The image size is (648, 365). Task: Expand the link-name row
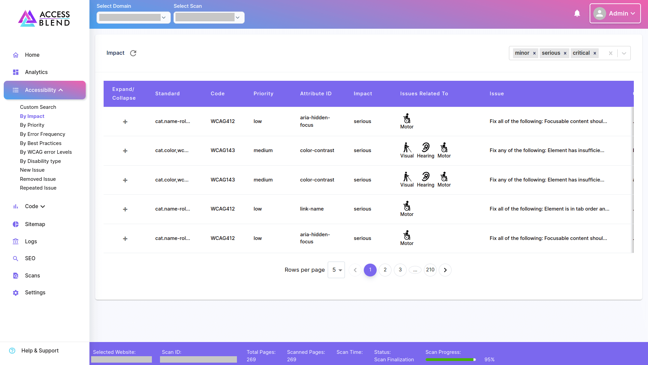[125, 210]
